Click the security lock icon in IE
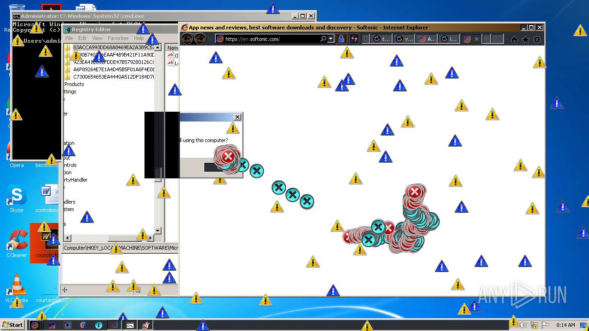Image resolution: width=589 pixels, height=331 pixels. click(x=341, y=39)
